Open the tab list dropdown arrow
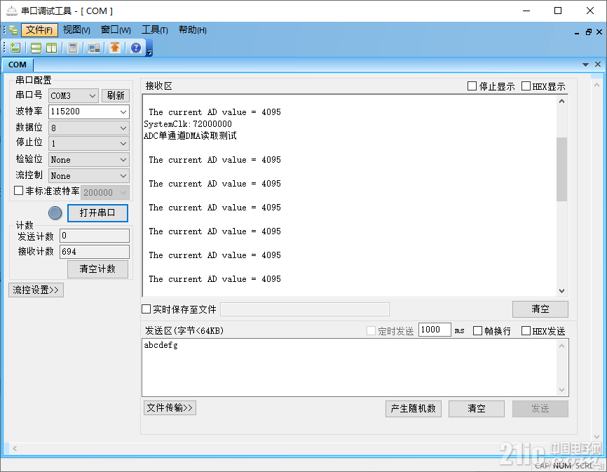The width and height of the screenshot is (607, 472). pyautogui.click(x=585, y=65)
